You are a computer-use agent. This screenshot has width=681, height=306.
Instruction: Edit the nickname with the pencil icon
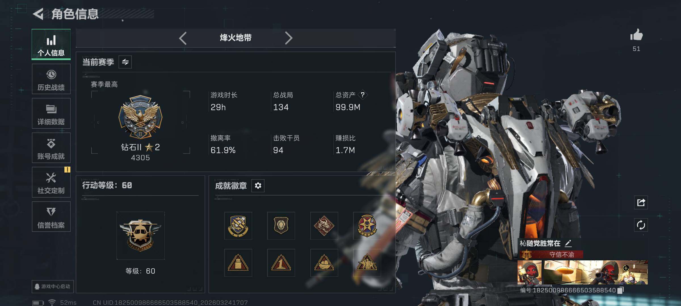[568, 243]
